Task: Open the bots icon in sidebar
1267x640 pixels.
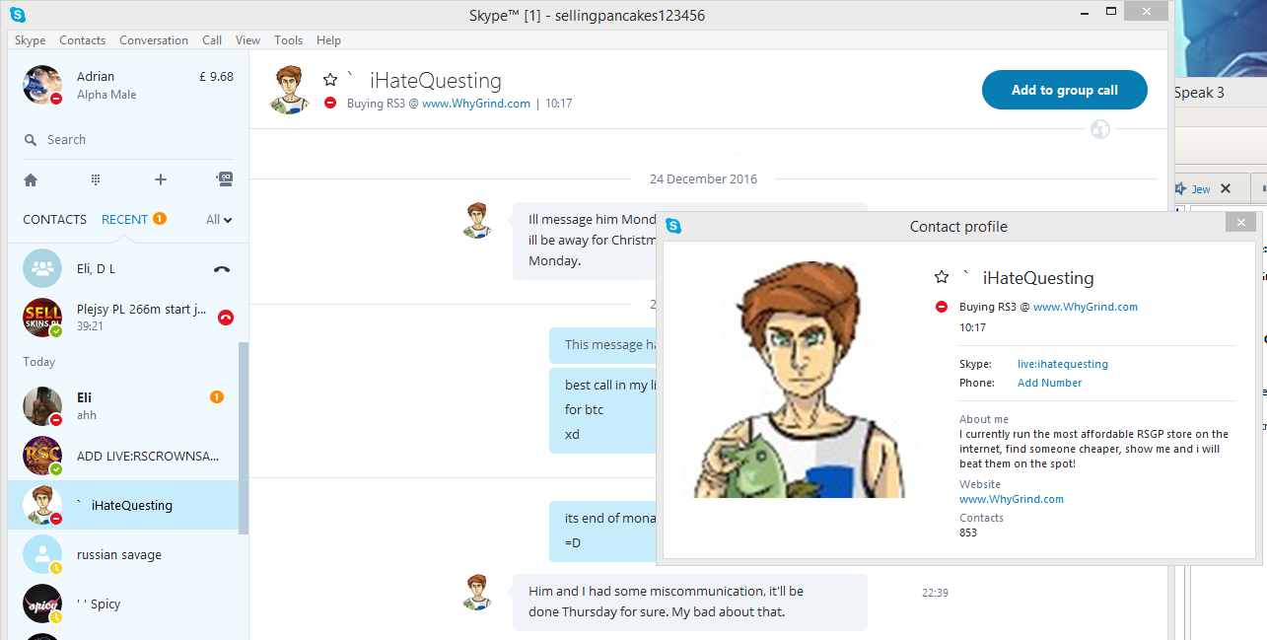Action: pos(225,179)
